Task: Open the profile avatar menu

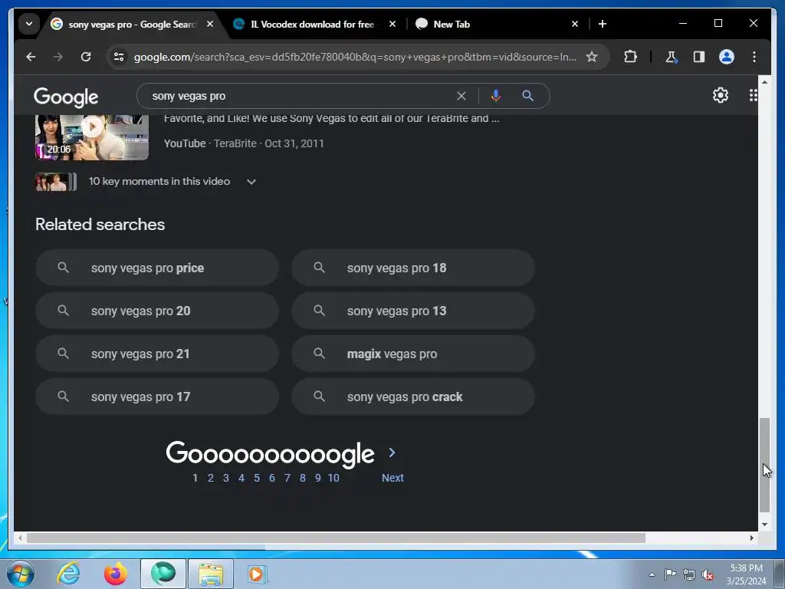Action: coord(727,57)
